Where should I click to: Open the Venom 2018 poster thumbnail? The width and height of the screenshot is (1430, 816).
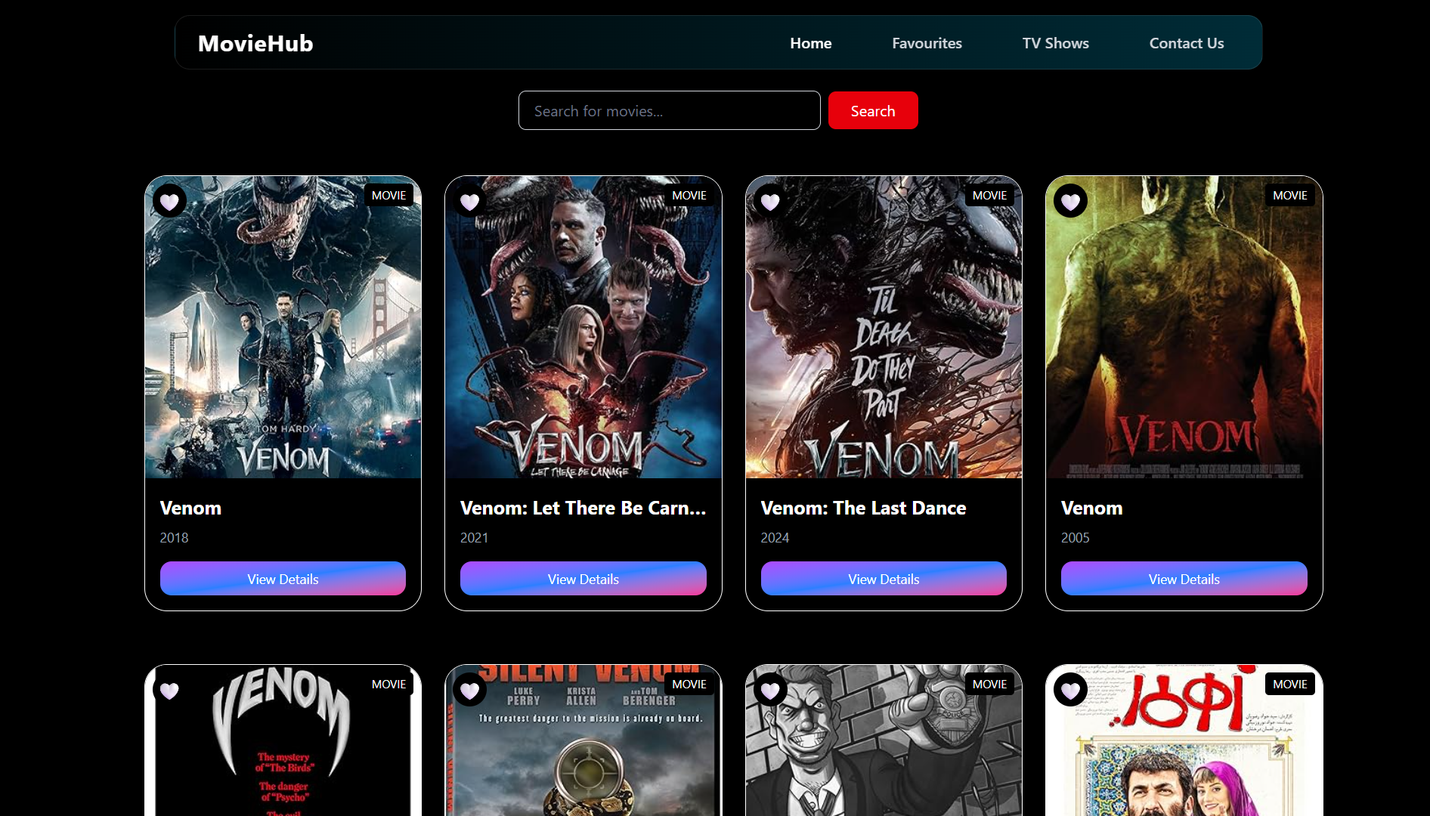click(283, 327)
